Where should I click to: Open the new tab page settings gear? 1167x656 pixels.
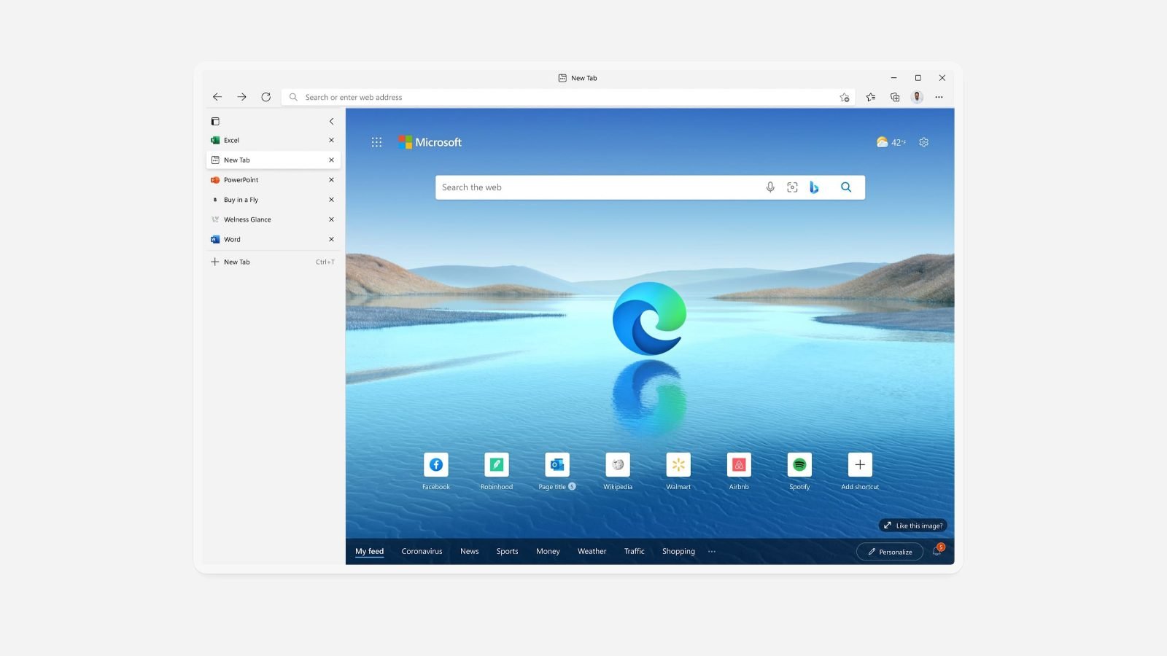(x=923, y=142)
